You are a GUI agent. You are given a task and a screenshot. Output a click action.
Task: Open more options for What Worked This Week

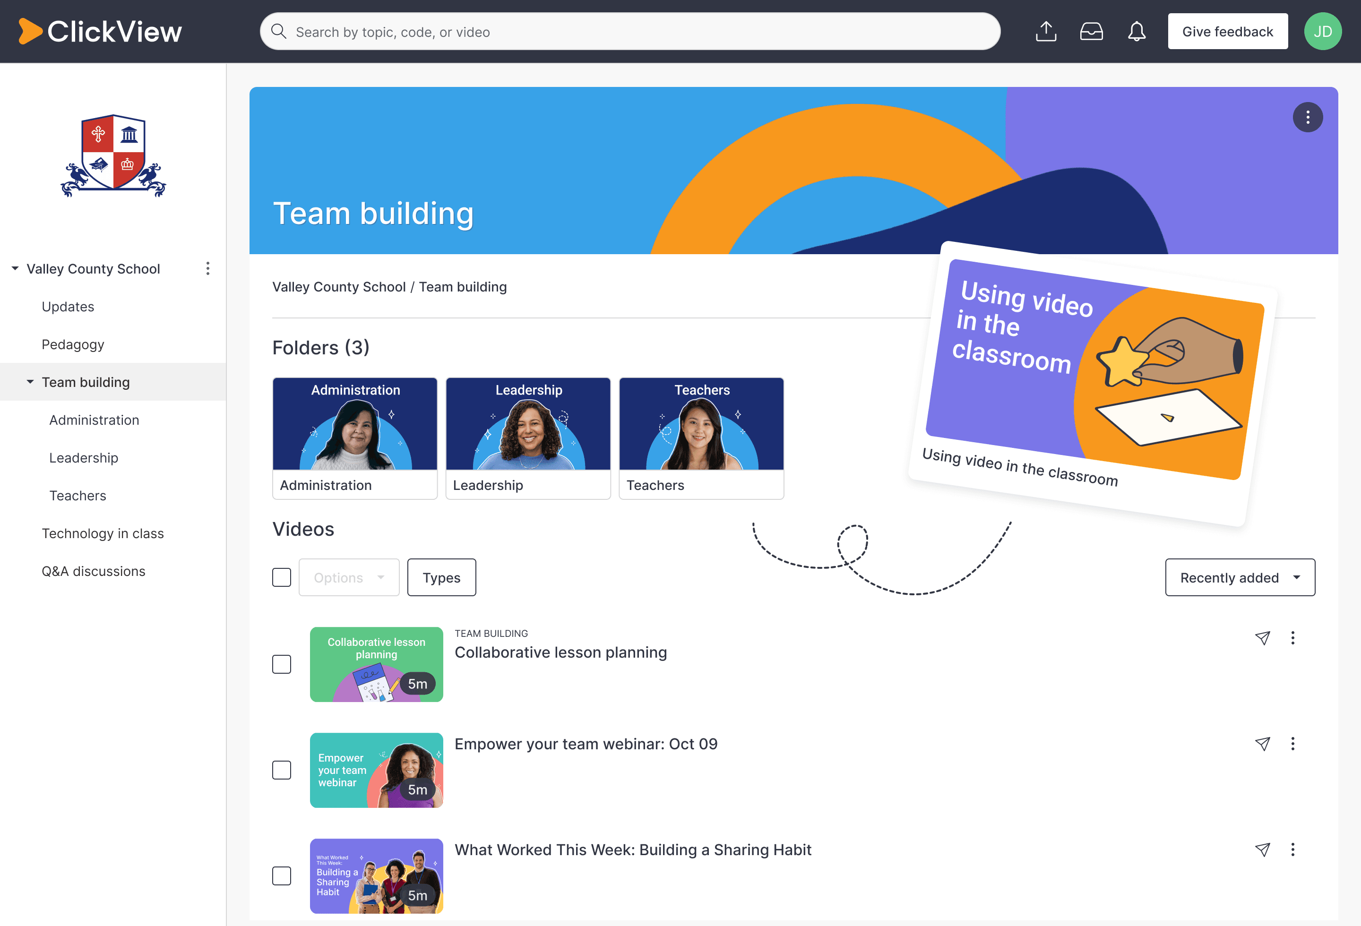click(1293, 850)
